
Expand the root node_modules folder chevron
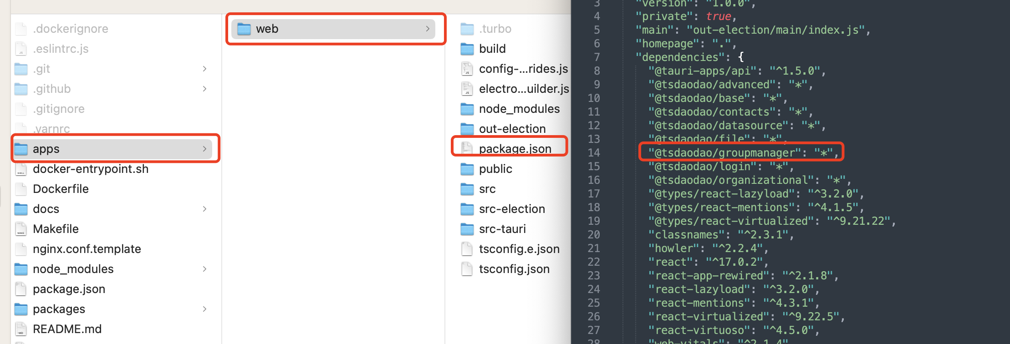204,269
